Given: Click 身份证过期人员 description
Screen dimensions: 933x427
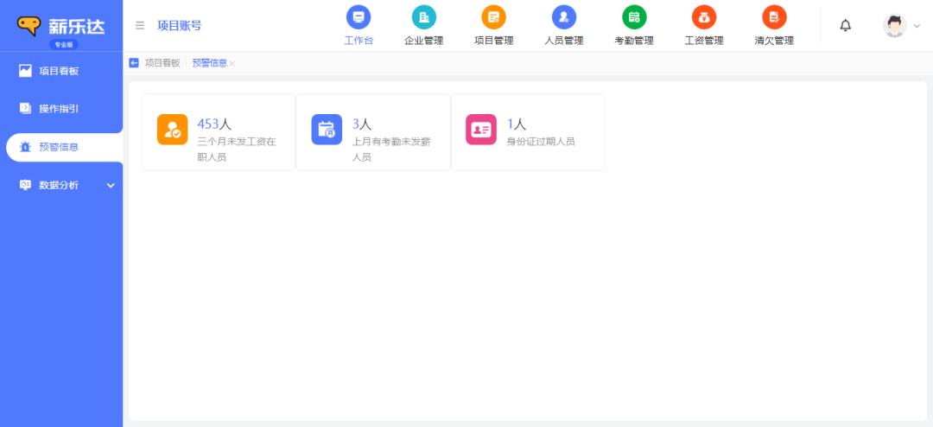Looking at the screenshot, I should tap(541, 142).
